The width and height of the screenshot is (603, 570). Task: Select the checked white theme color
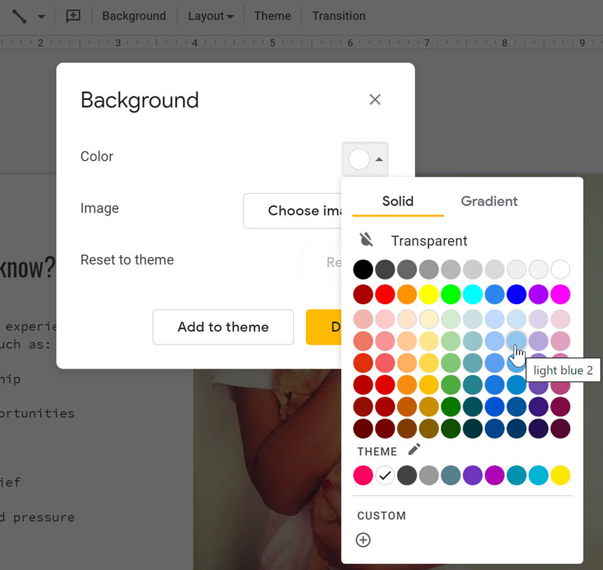coord(385,475)
